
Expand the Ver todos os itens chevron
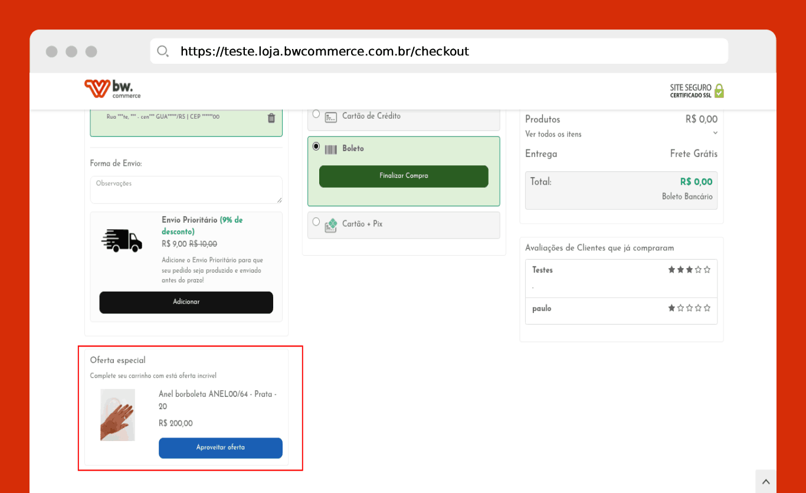click(715, 133)
